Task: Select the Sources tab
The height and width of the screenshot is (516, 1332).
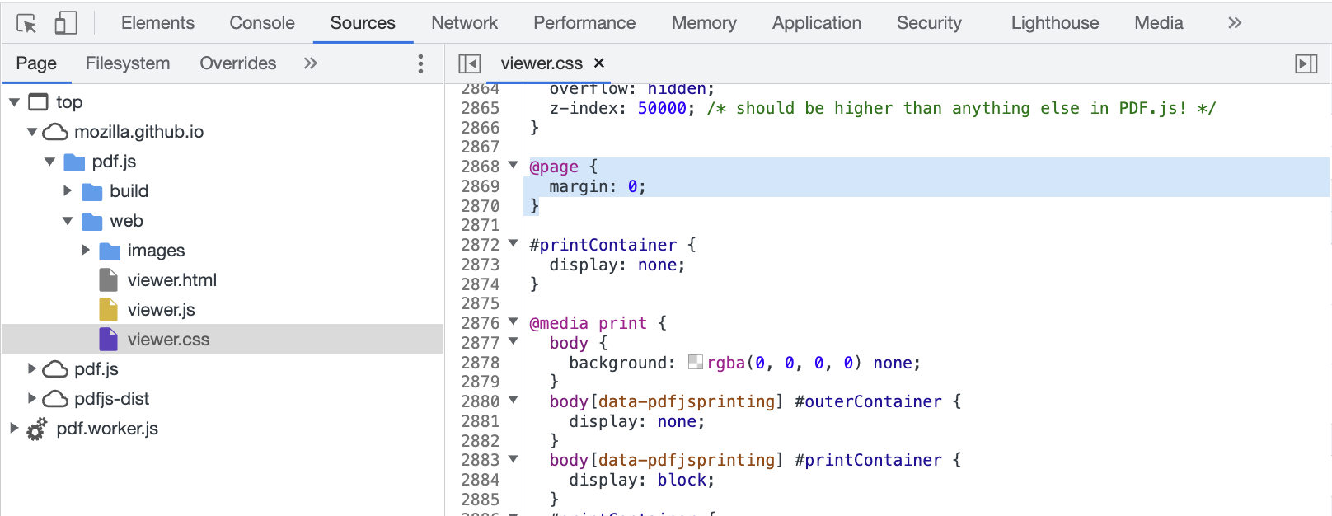Action: point(363,23)
